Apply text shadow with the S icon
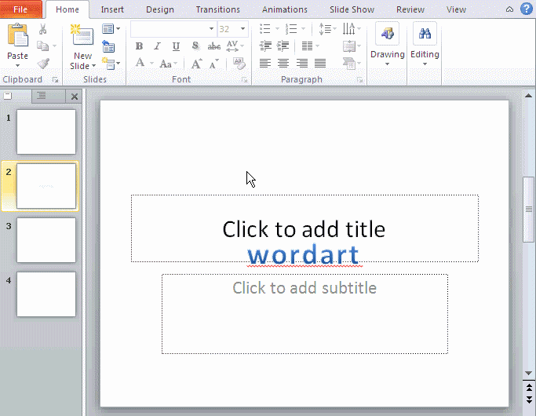The image size is (536, 416). pyautogui.click(x=195, y=46)
